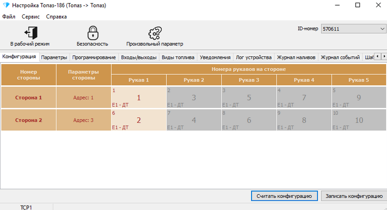Screen dimensions: 387x210
Task: Open the Файл menu
Action: 9,17
